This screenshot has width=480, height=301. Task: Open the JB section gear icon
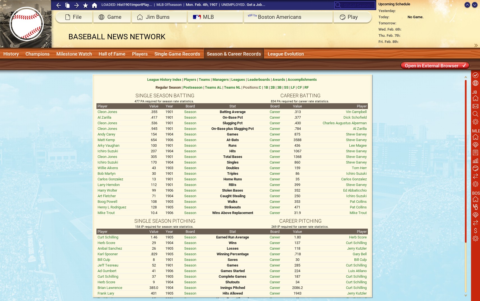click(476, 122)
